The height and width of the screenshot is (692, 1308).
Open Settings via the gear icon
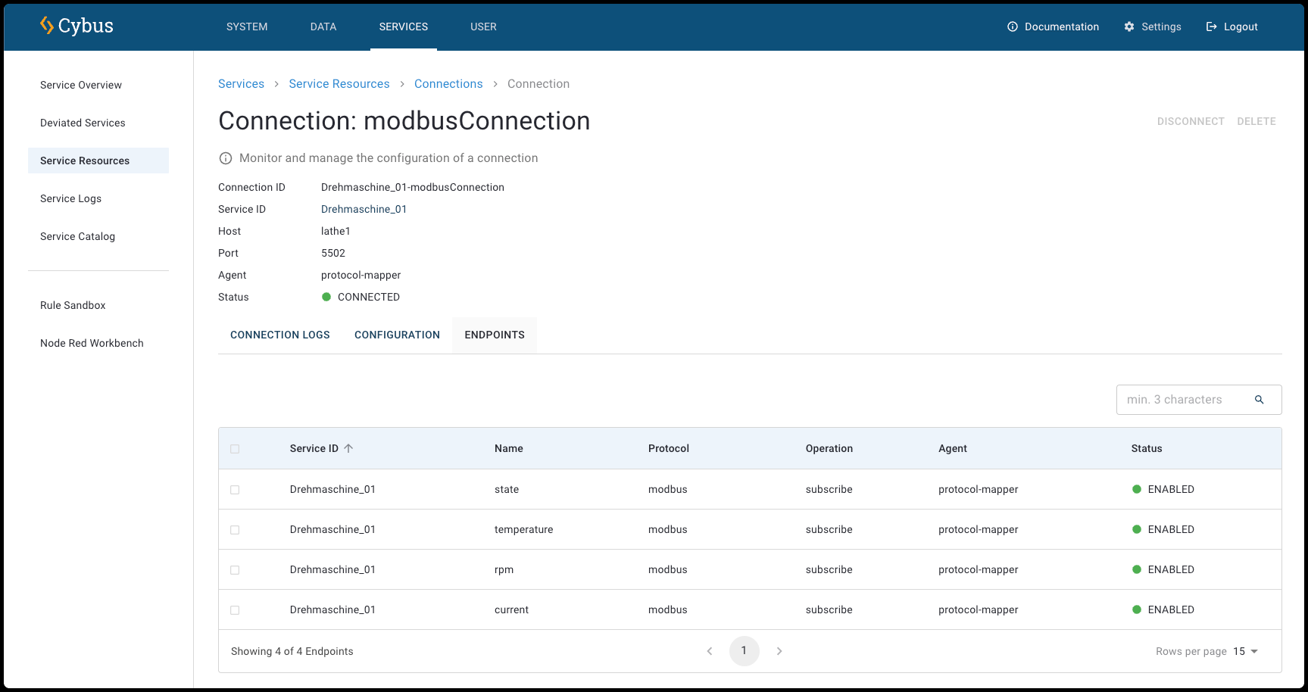[x=1129, y=26]
